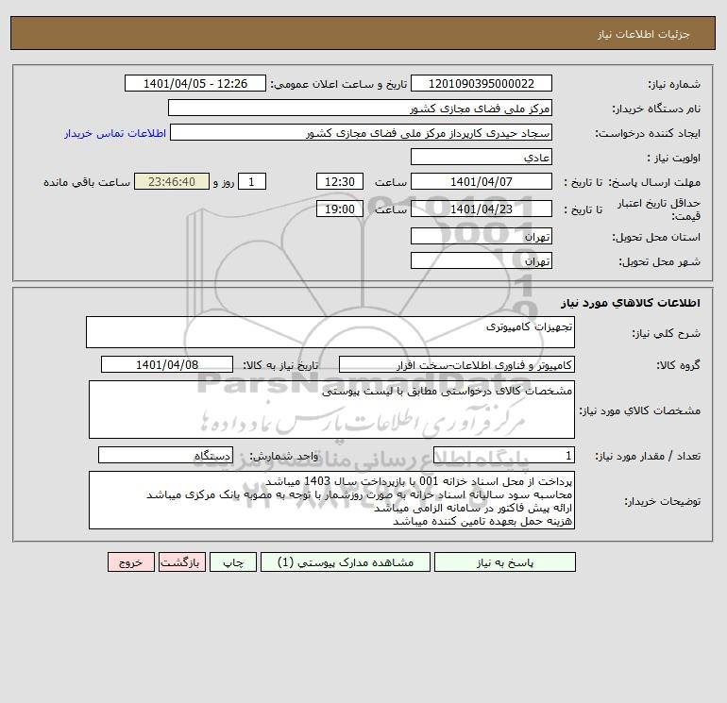Click the buyer notes text area
The width and height of the screenshot is (727, 703).
331,500
